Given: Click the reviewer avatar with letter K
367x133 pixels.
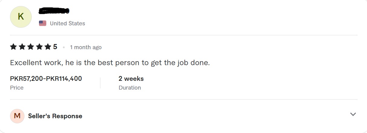Looking at the screenshot, I should point(21,17).
